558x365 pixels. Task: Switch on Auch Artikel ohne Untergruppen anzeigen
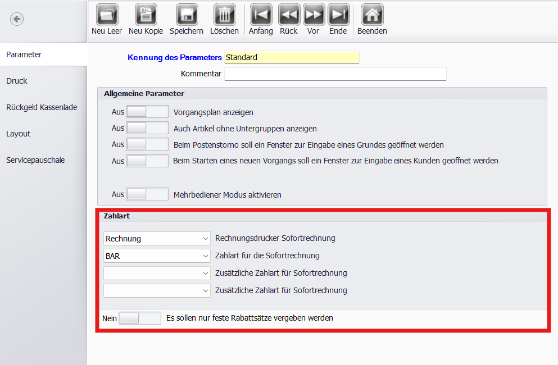[147, 128]
